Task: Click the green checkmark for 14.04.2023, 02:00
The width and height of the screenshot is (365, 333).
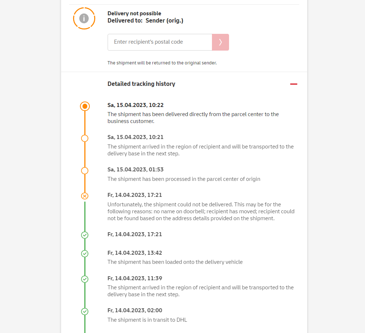Action: [x=85, y=312]
